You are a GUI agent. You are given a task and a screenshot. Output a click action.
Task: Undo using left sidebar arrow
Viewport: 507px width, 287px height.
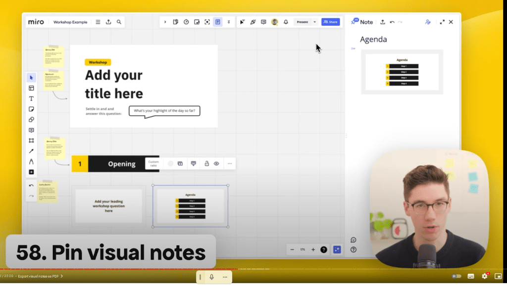(31, 186)
